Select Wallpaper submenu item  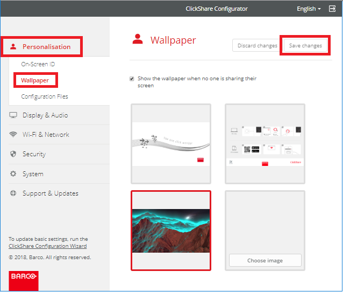(35, 80)
